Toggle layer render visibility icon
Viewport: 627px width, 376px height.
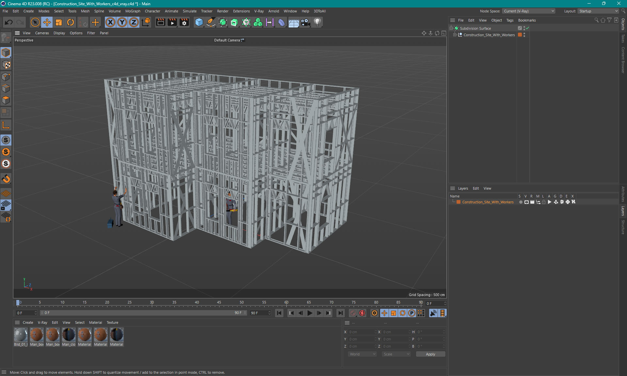coord(532,202)
